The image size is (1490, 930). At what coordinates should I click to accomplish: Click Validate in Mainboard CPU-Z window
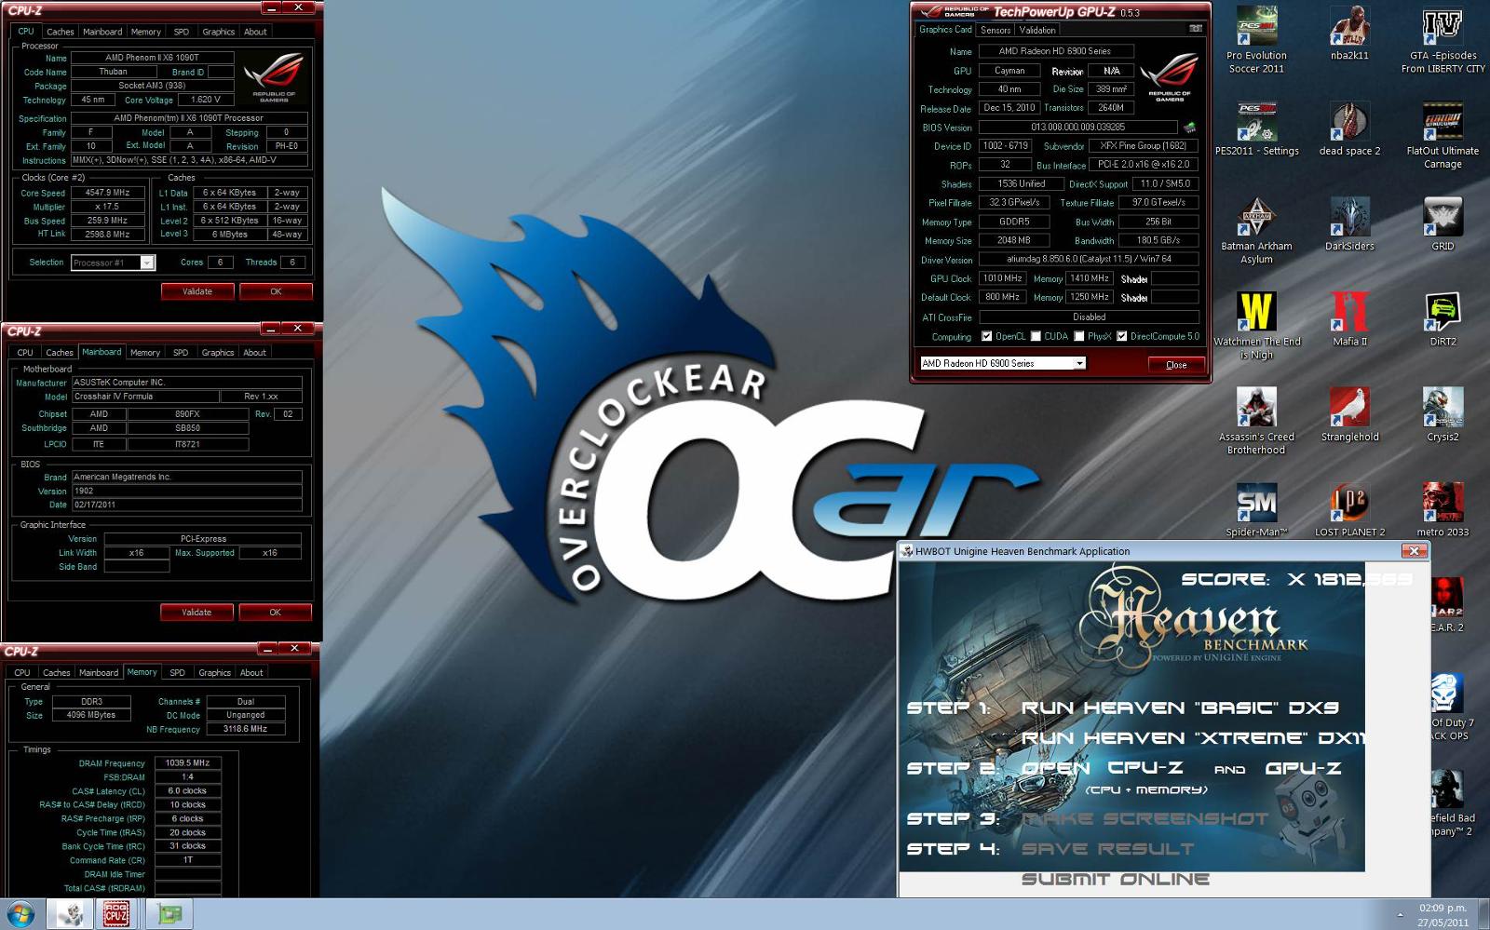(196, 612)
